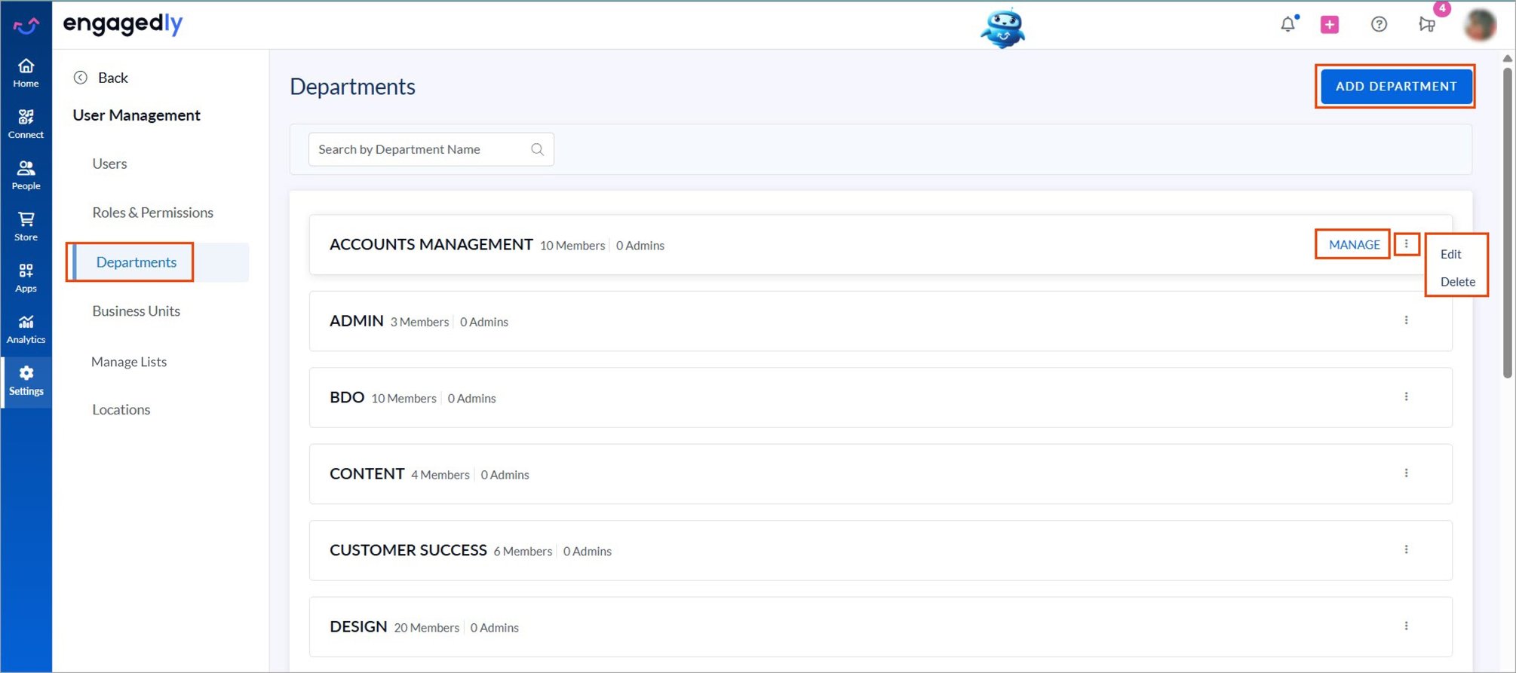The height and width of the screenshot is (673, 1516).
Task: Click the search magnifier icon
Action: [537, 149]
